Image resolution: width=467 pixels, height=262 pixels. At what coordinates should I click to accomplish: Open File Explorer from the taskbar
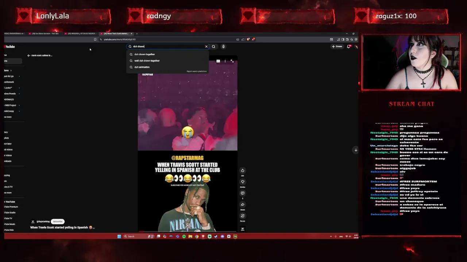coord(190,237)
